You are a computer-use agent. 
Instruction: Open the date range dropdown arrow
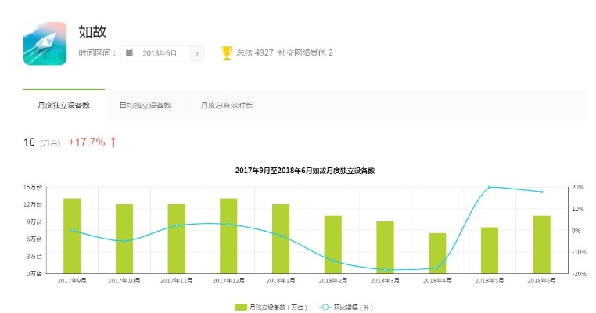[x=197, y=53]
